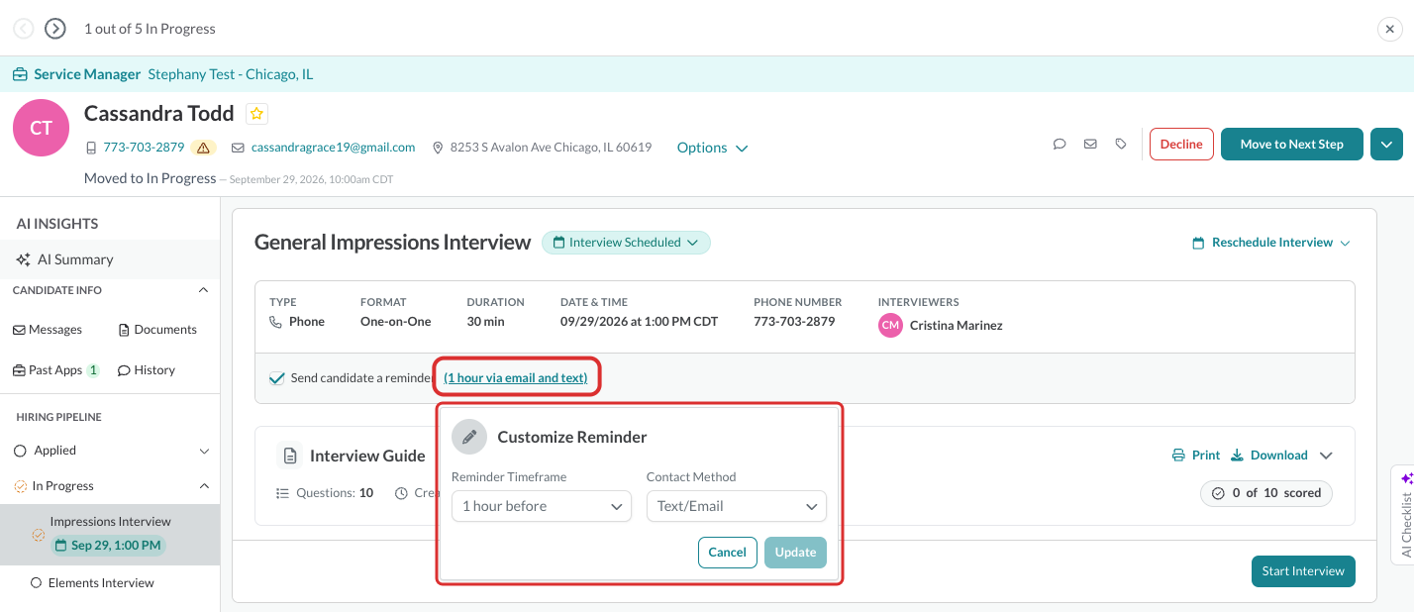1414x612 pixels.
Task: Select Elements Interview in the pipeline
Action: coord(101,583)
